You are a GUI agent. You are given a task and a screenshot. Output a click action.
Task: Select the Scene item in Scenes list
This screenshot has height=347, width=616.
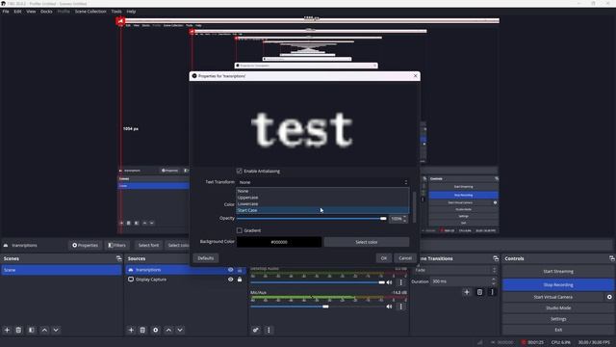coord(62,270)
